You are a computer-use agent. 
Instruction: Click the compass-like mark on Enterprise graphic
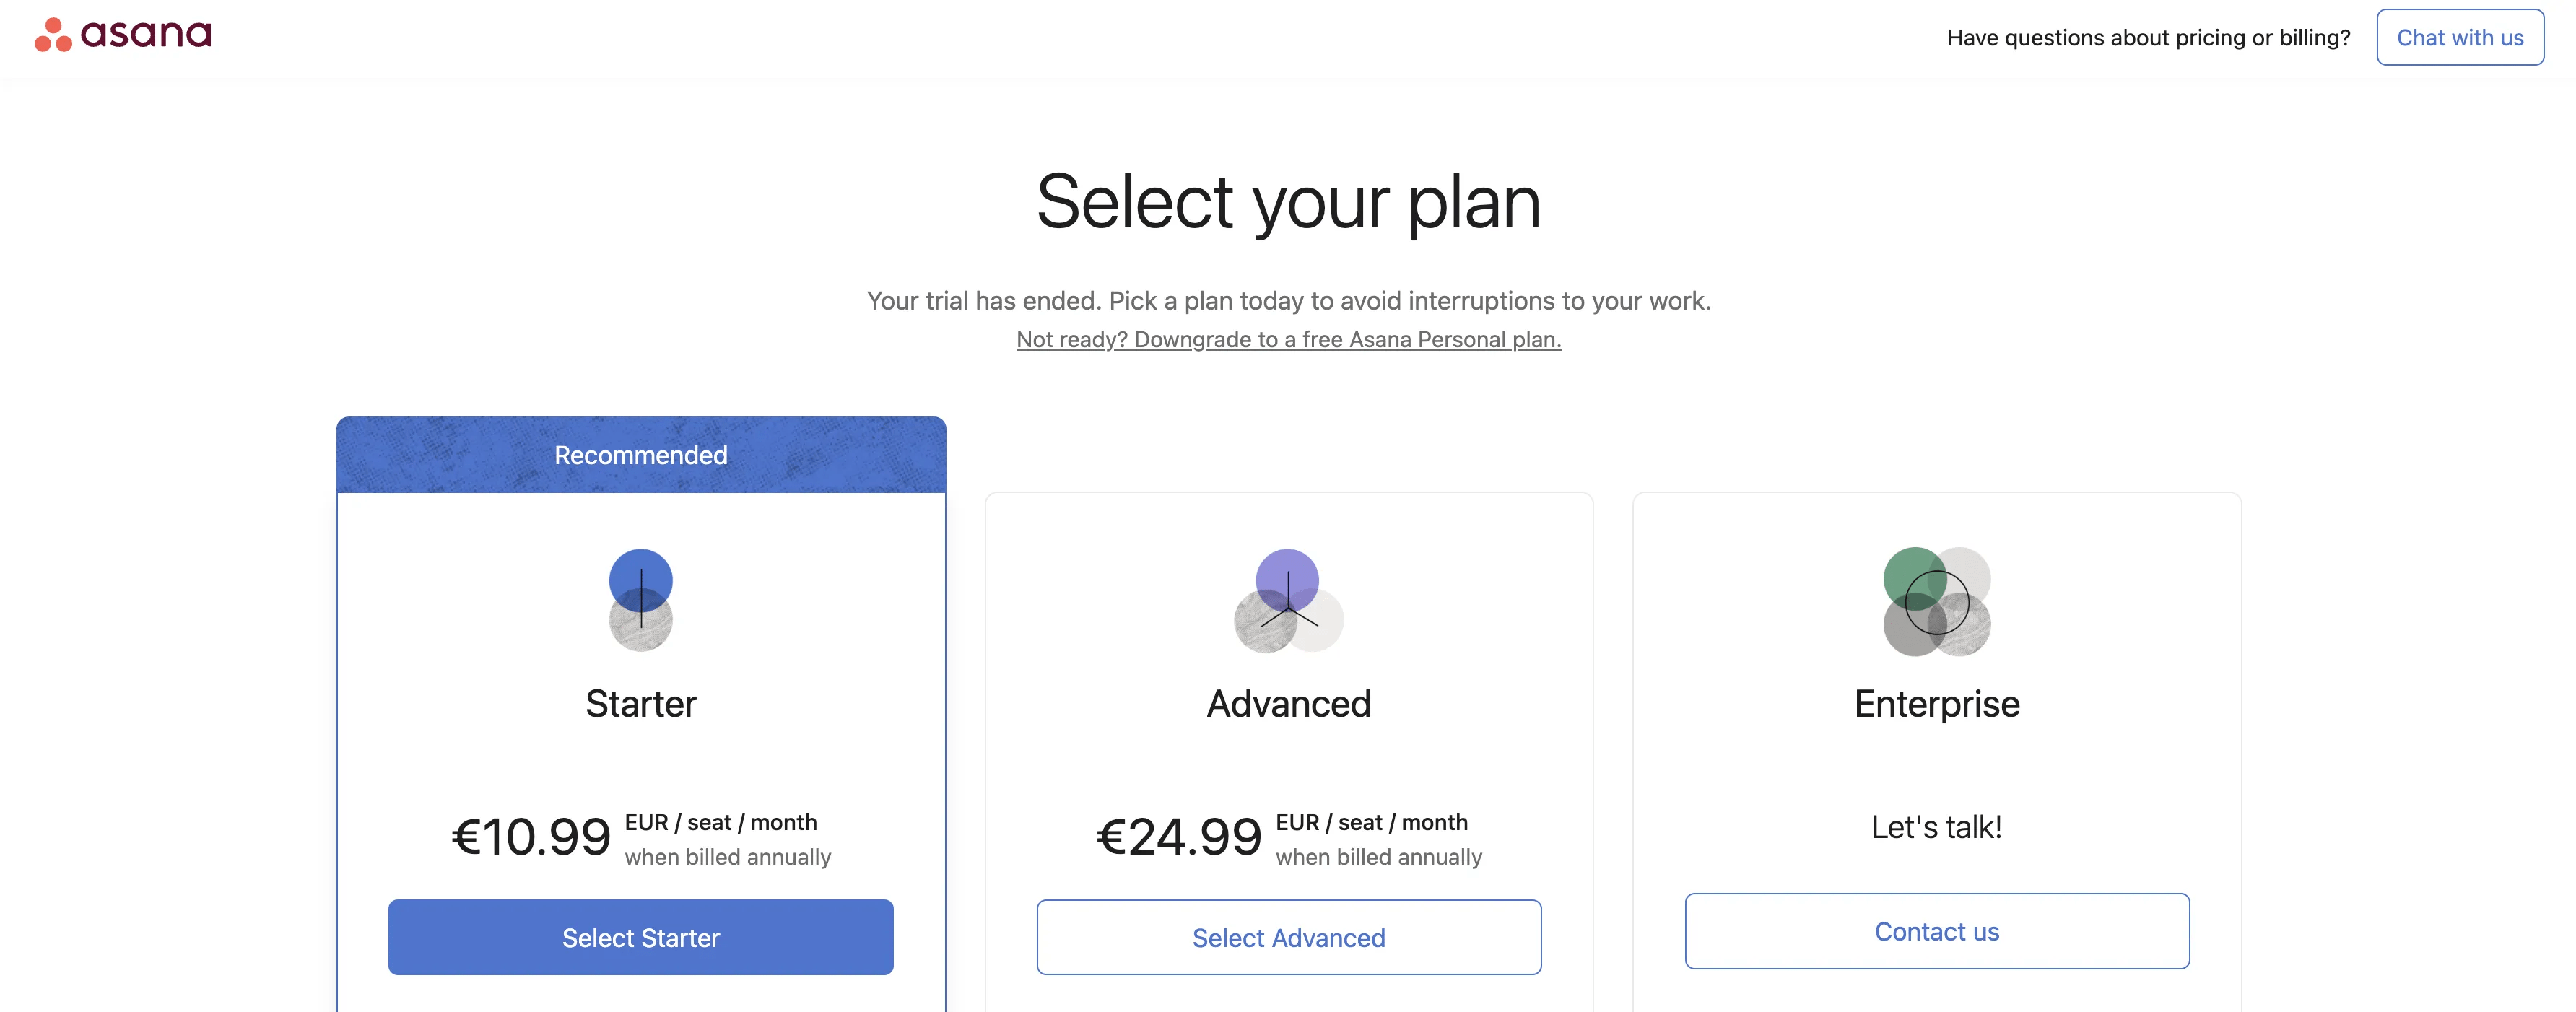[x=1936, y=603]
